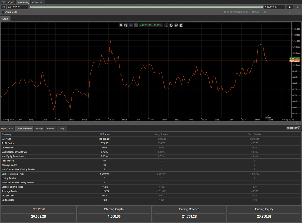The image size is (302, 223).
Task: Click the Feedback button
Action: pos(293,128)
